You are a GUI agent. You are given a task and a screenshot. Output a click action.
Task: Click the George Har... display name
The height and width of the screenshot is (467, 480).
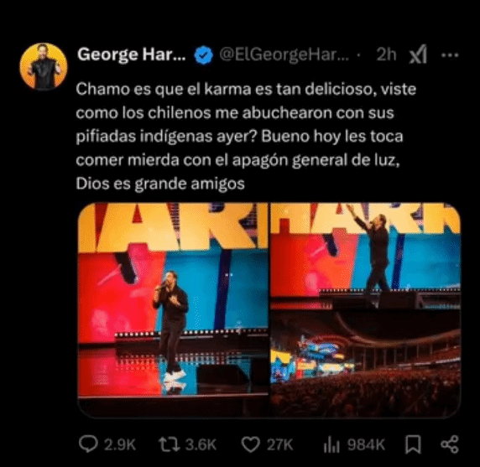[131, 54]
